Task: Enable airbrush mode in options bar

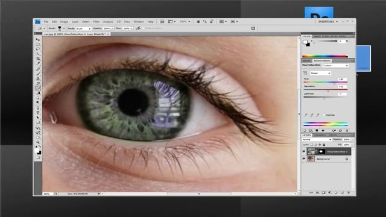Action: tap(138, 28)
